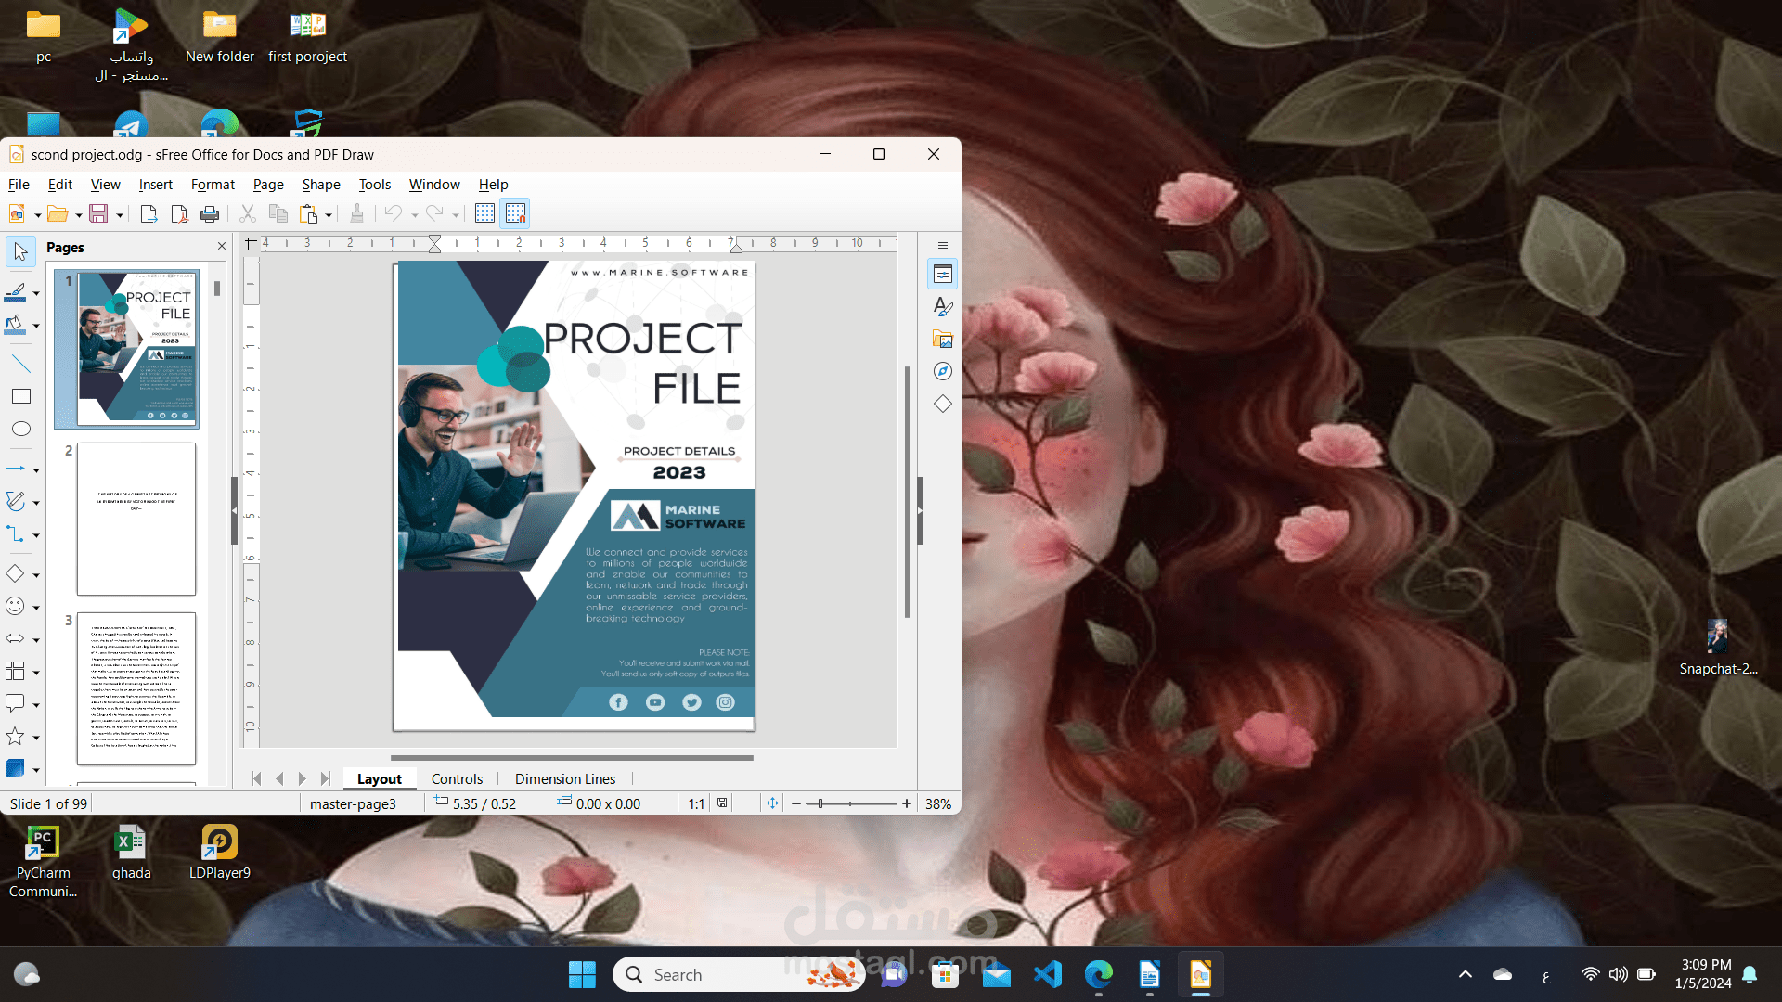The image size is (1782, 1002).
Task: Expand the Paste options dropdown
Action: 329,215
